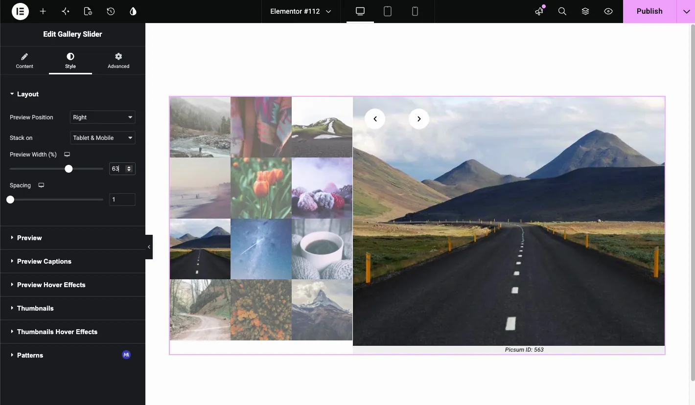This screenshot has height=405, width=695.
Task: Collapse the Layout section
Action: tap(73, 94)
